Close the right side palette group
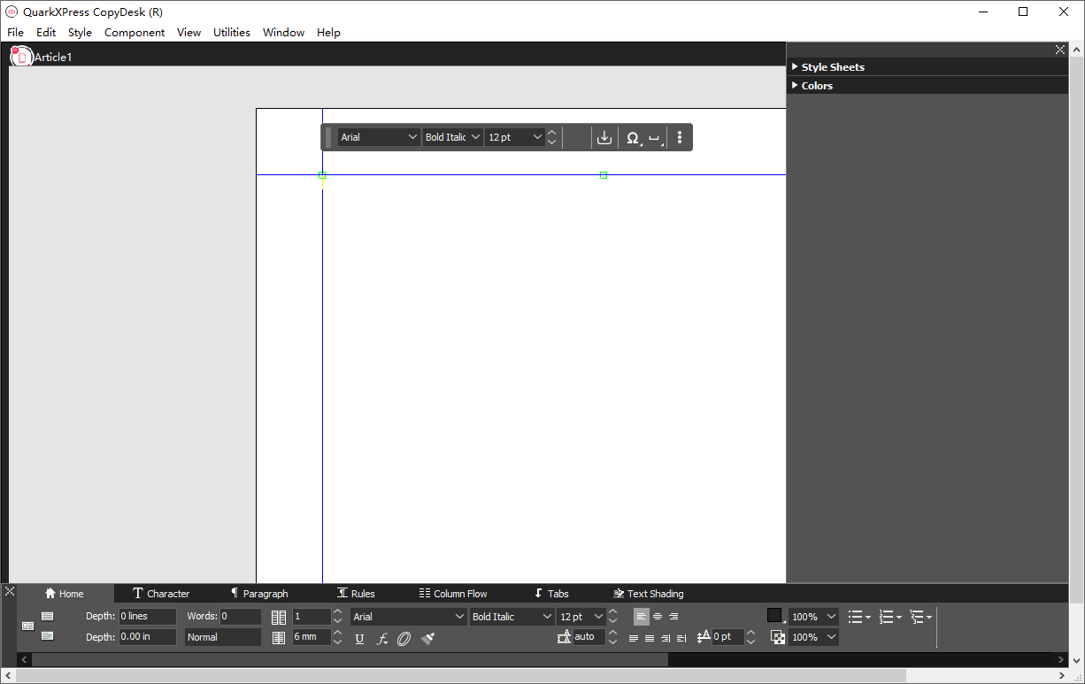Image resolution: width=1085 pixels, height=684 pixels. coord(1060,50)
